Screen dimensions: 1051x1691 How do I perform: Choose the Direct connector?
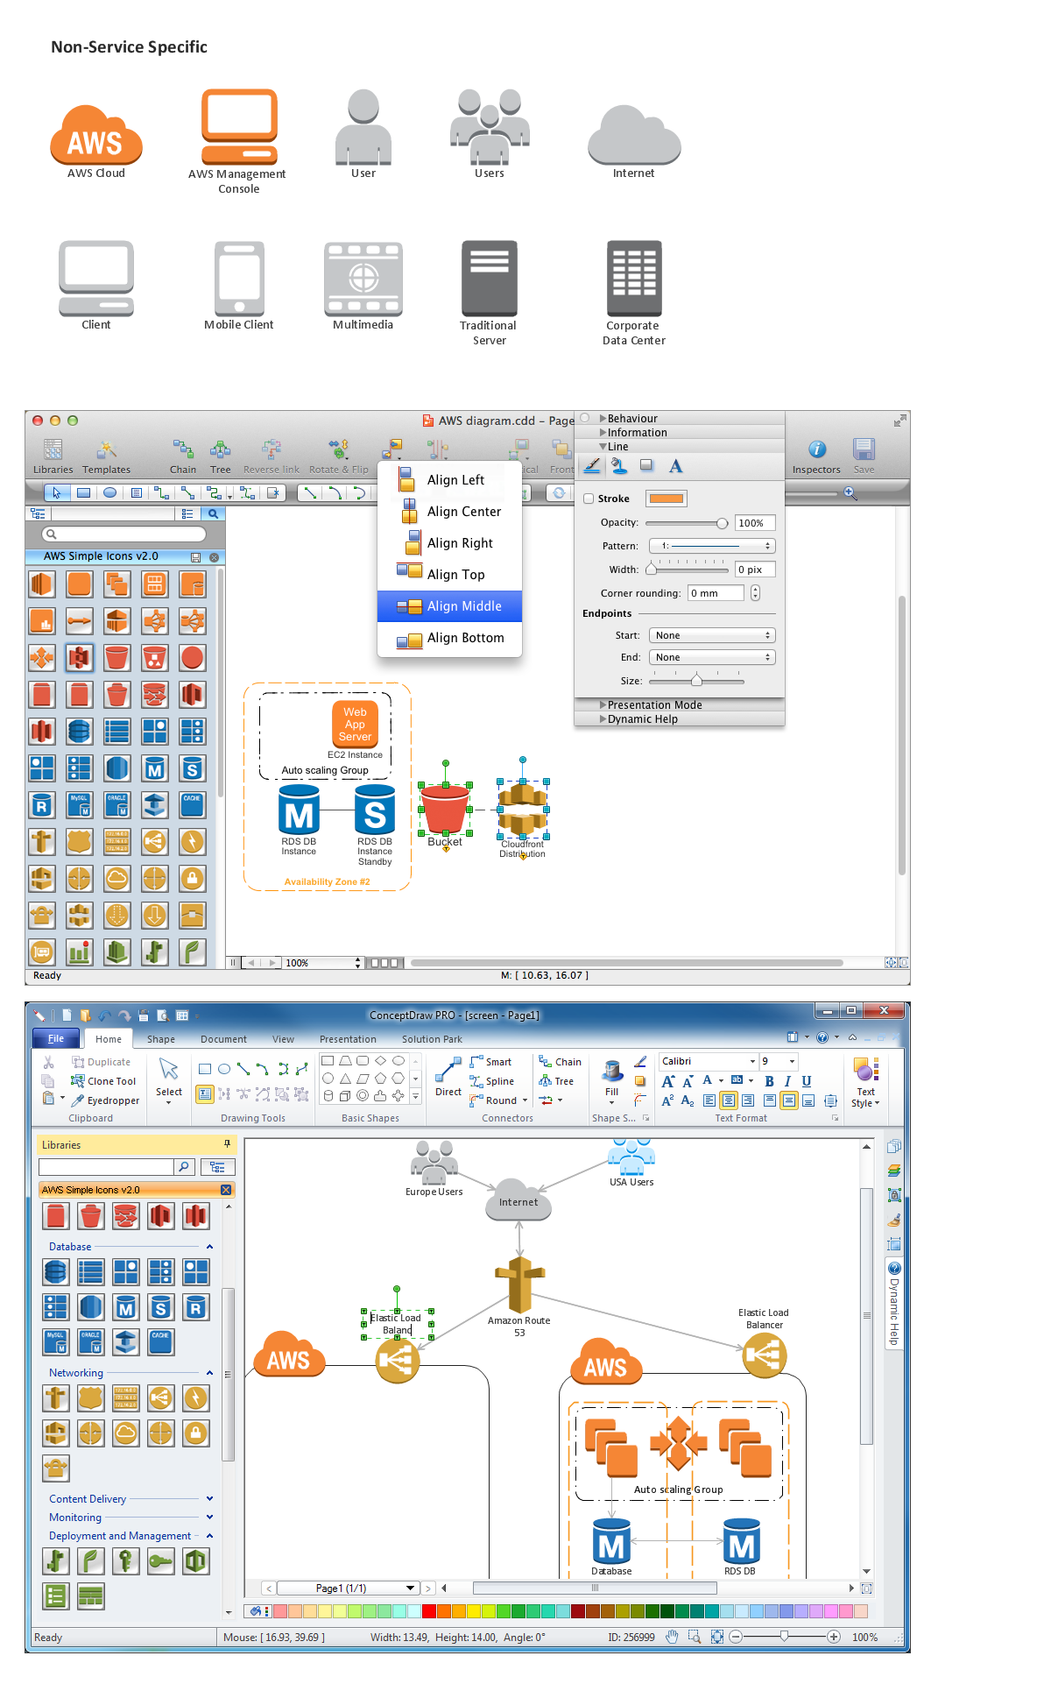pyautogui.click(x=448, y=1078)
